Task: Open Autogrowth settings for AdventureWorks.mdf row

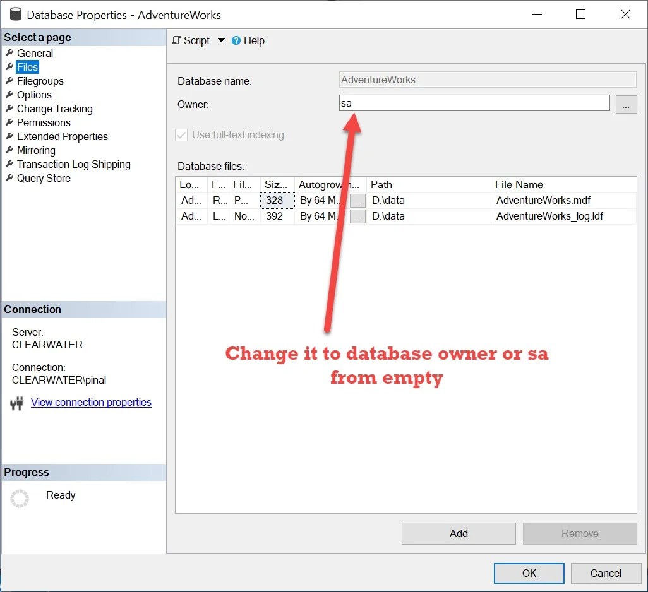Action: [x=357, y=200]
